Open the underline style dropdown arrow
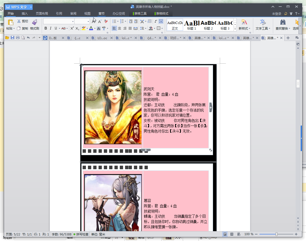 coord(59,28)
